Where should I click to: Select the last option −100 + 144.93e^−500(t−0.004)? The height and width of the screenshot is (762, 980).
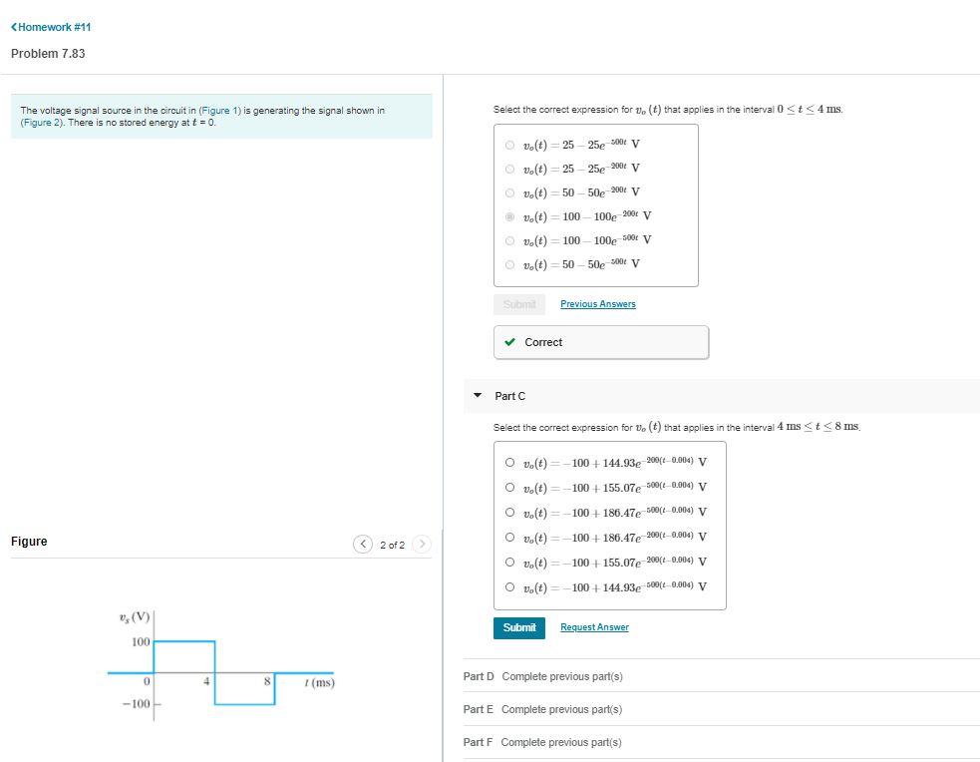[x=509, y=588]
